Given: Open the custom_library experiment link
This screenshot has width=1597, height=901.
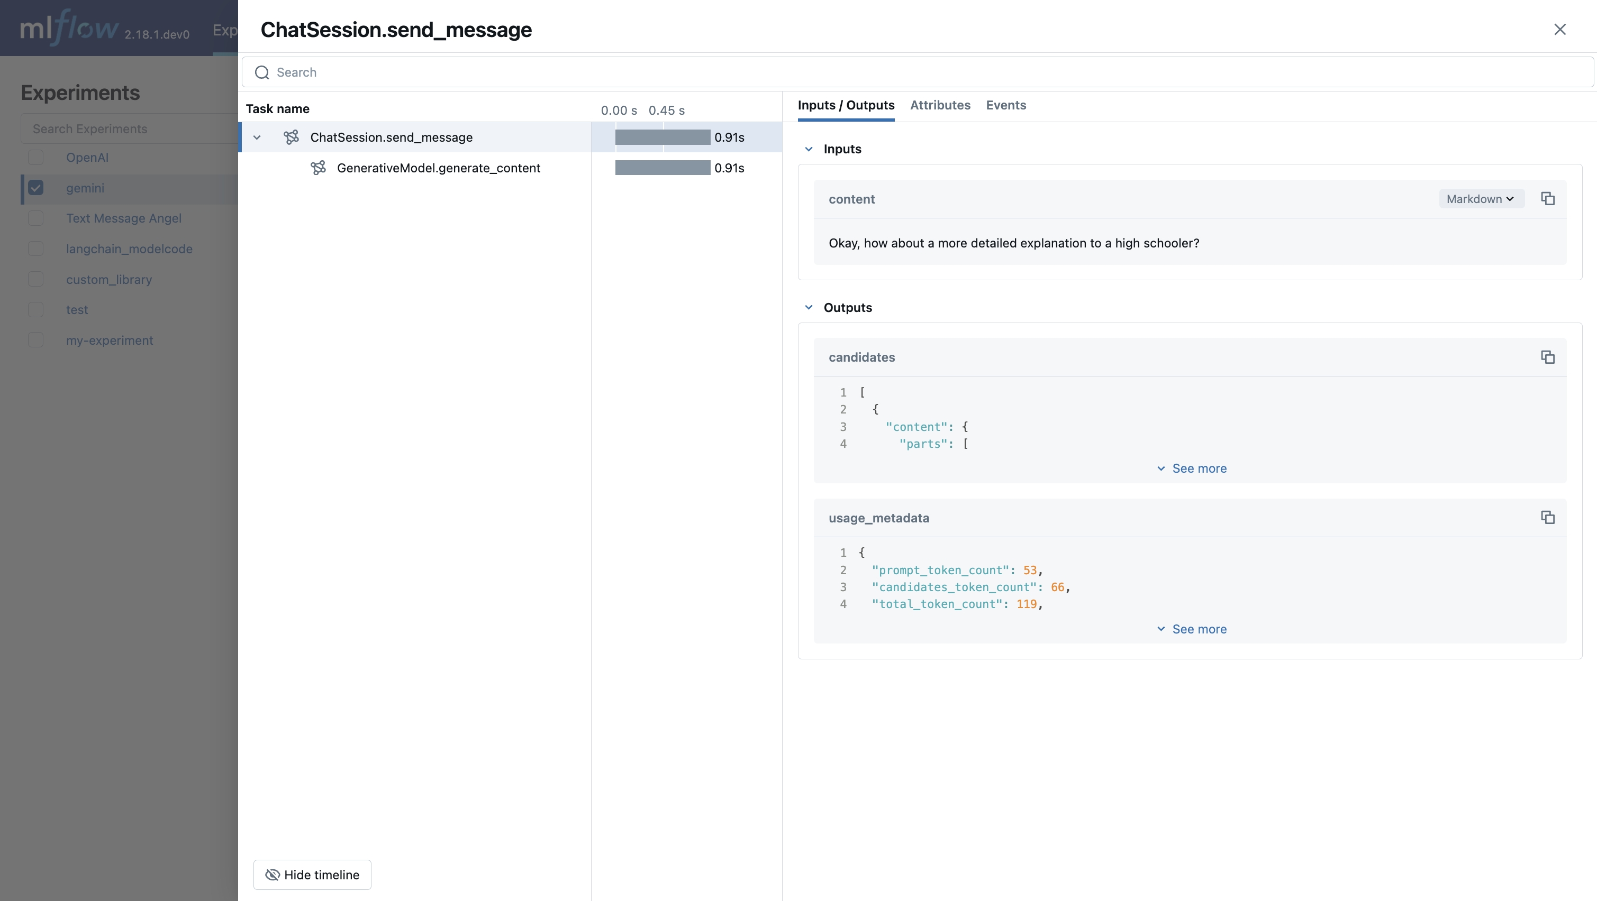Looking at the screenshot, I should 109,280.
